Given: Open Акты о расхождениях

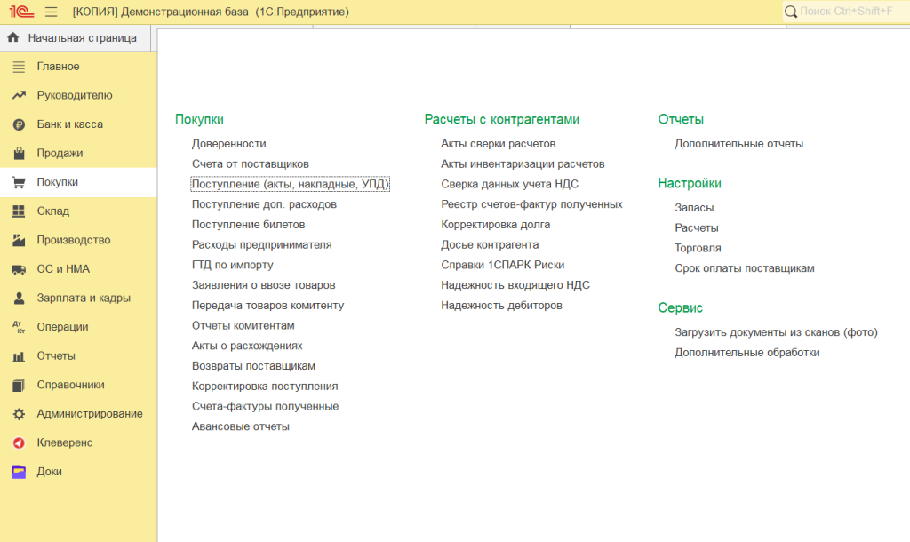Looking at the screenshot, I should (x=247, y=346).
